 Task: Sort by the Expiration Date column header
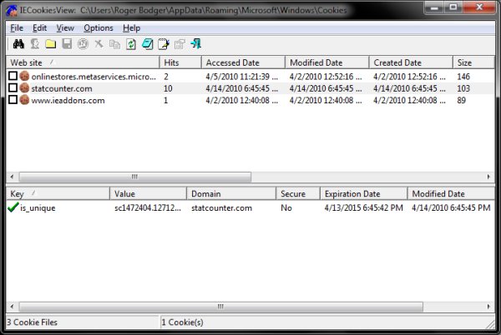click(x=363, y=193)
